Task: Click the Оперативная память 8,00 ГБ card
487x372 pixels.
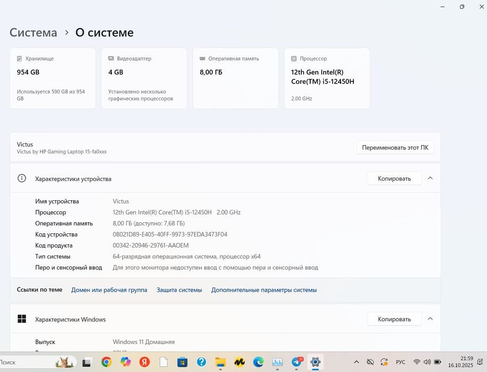Action: 235,78
